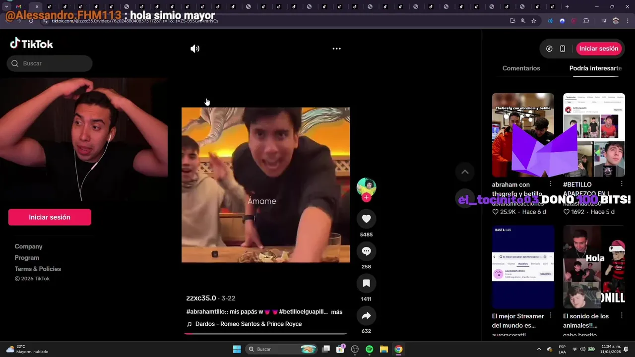
Task: Bookmark this page with the star icon
Action: point(534,21)
